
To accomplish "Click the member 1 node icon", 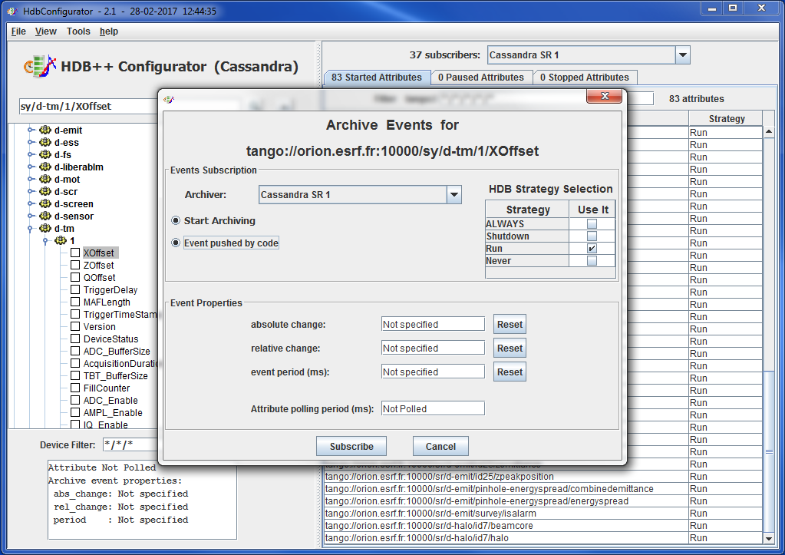I will [x=61, y=241].
